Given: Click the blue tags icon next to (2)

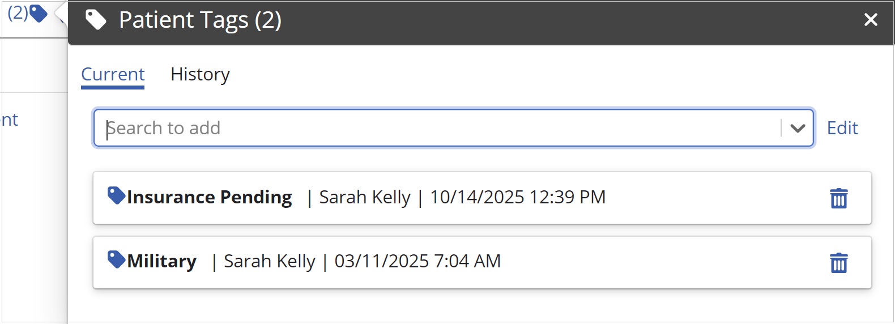Looking at the screenshot, I should tap(39, 13).
